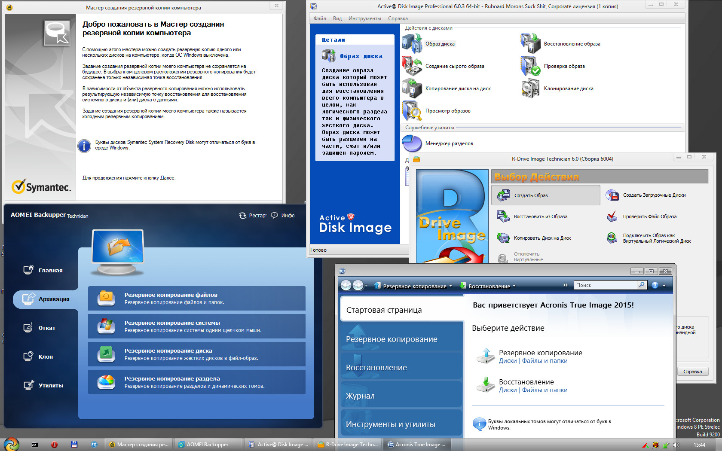Click Создание сырого образа icon
The width and height of the screenshot is (722, 451).
click(x=412, y=66)
